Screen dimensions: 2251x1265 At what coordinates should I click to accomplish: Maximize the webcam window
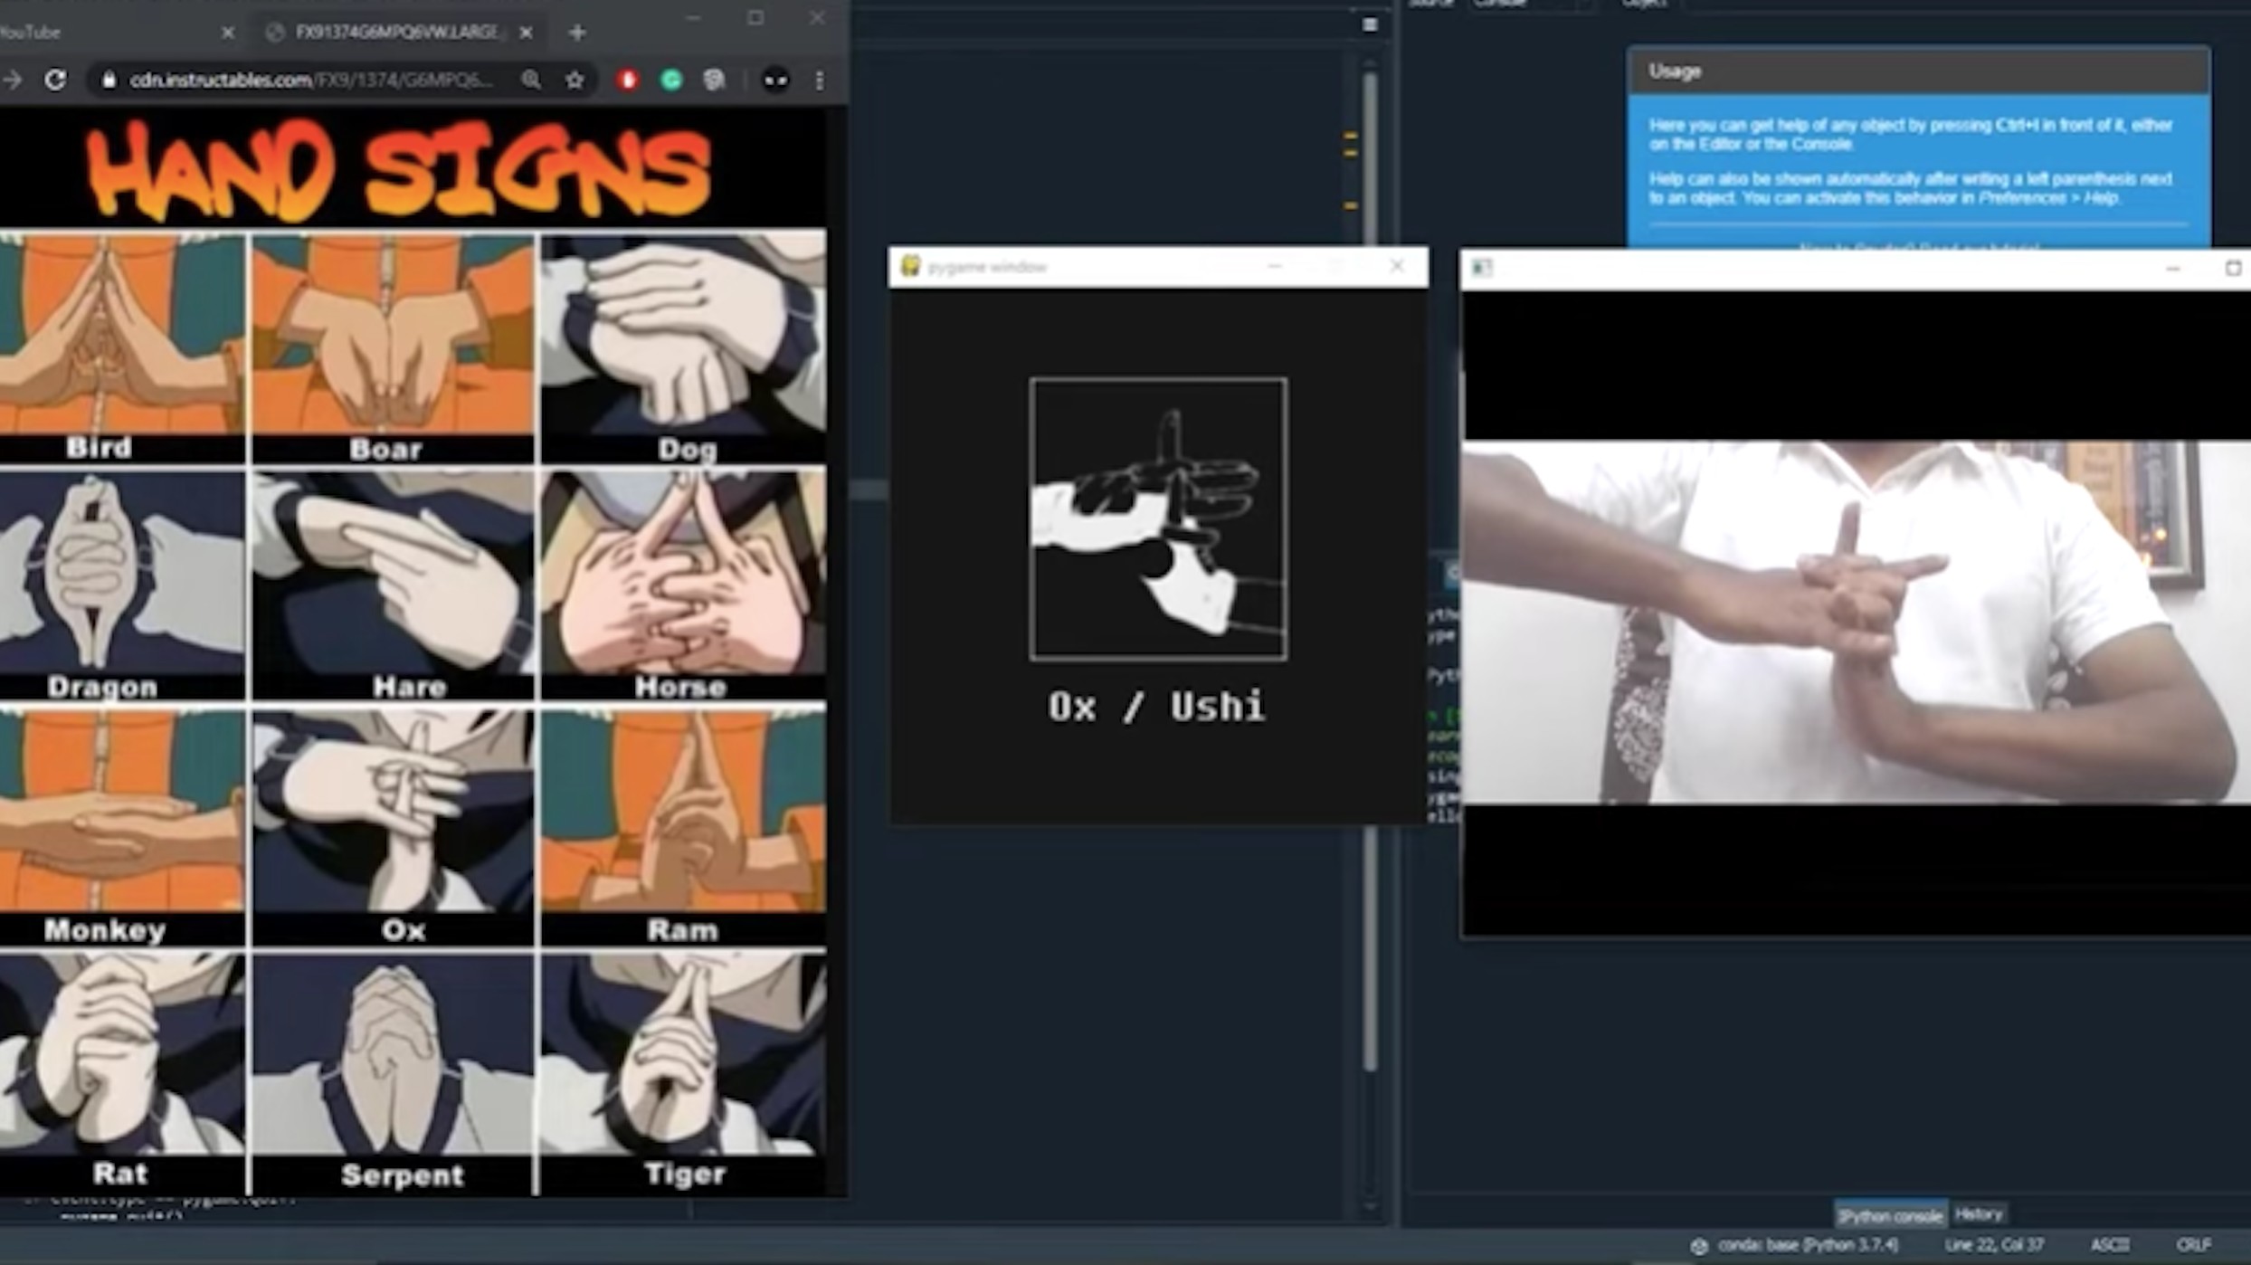(2233, 269)
